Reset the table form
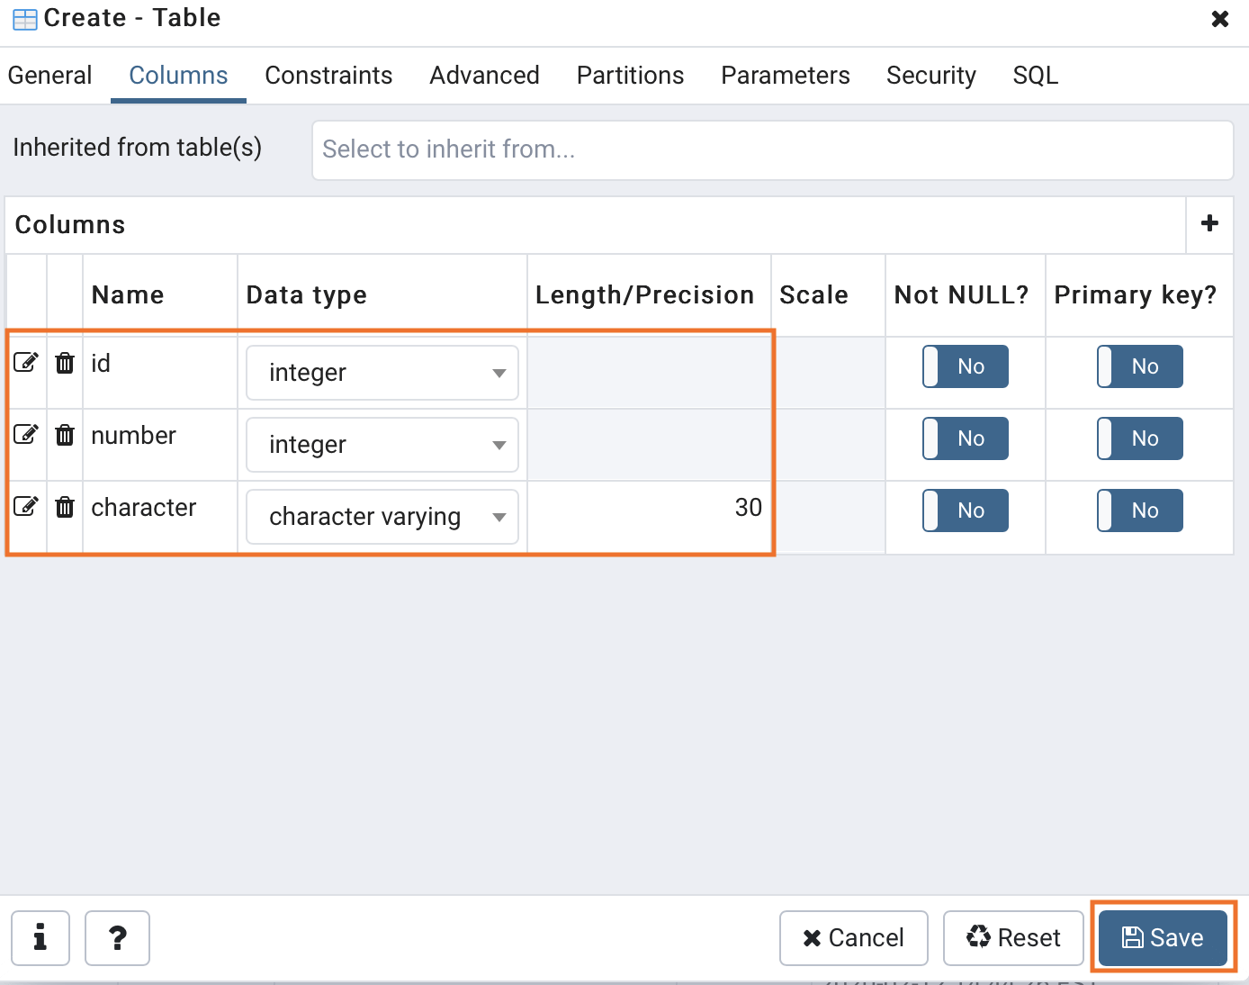Screen dimensions: 1249x985 (x=1013, y=937)
